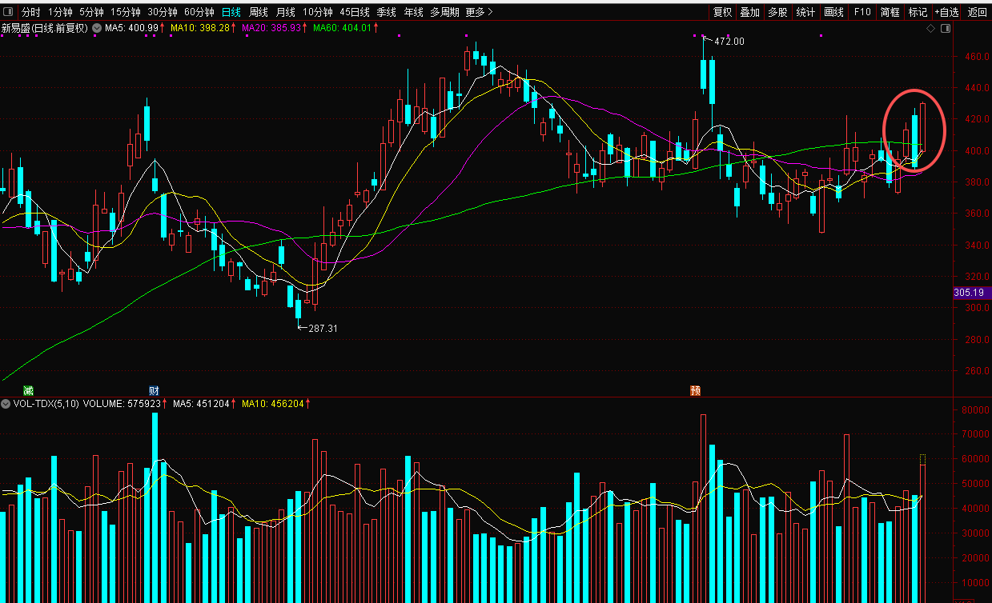Expand 更多 period options

[479, 12]
